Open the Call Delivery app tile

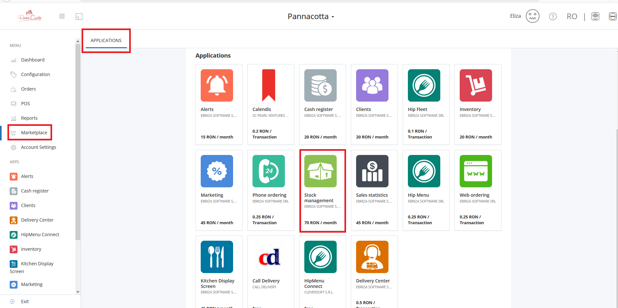271,272
